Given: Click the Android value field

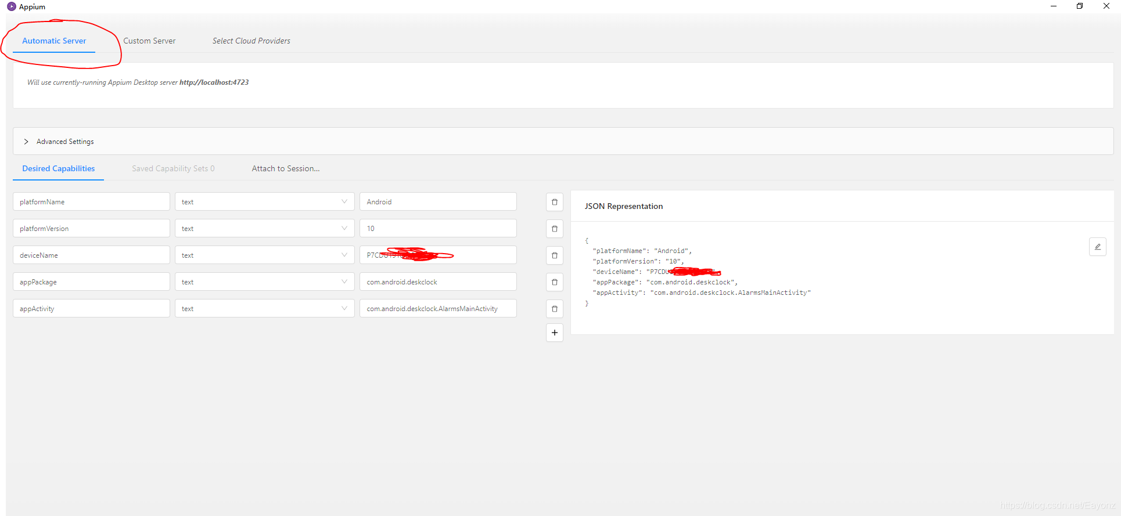Looking at the screenshot, I should 438,202.
